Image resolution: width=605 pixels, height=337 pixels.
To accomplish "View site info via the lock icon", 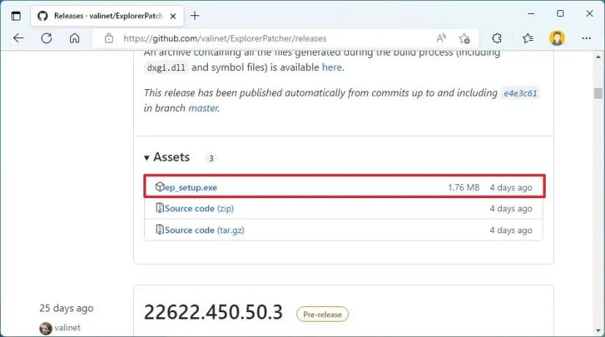I will (109, 38).
